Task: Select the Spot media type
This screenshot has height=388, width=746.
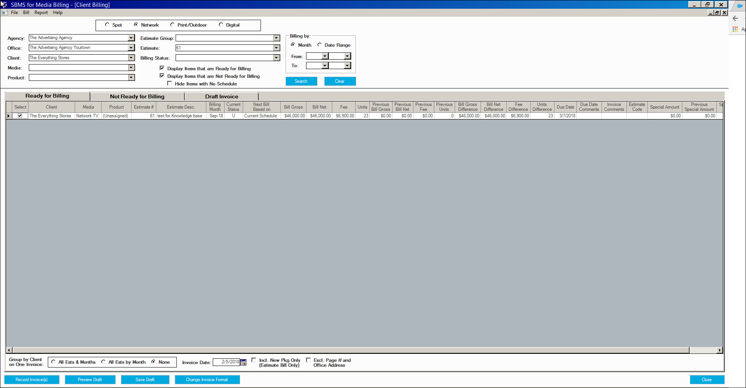Action: 107,25
